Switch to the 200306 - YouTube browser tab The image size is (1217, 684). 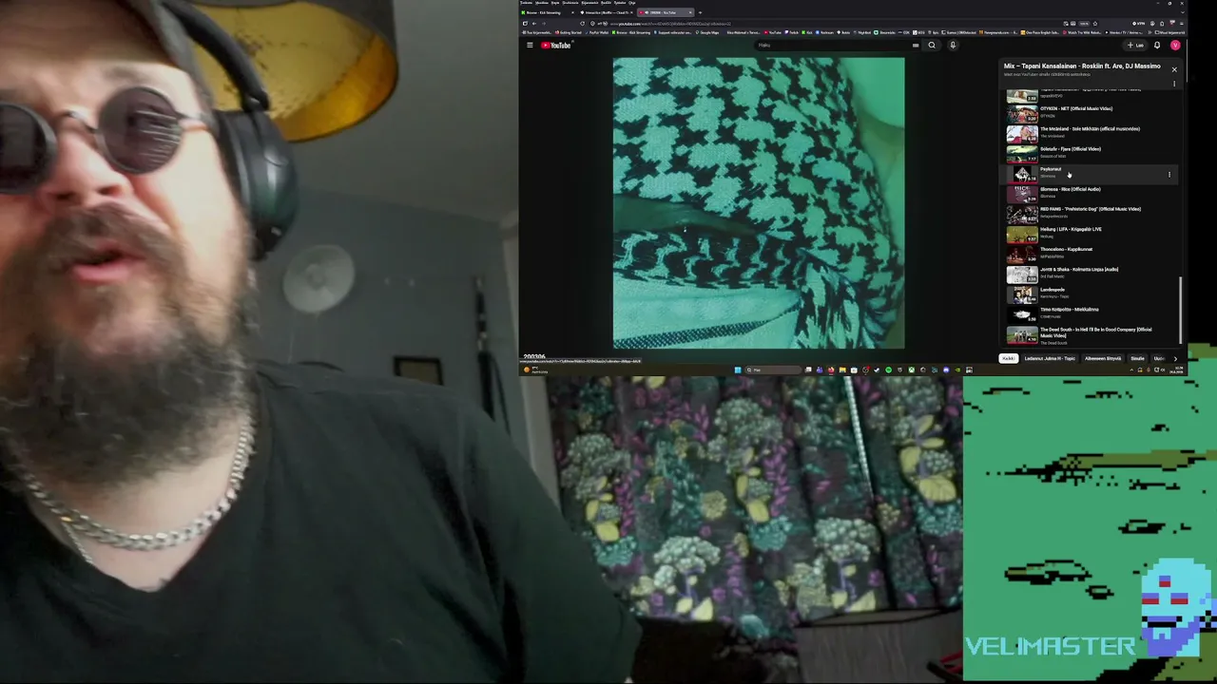(666, 12)
